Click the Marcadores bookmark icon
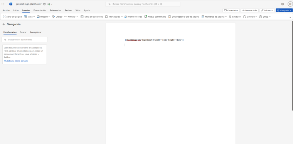The height and width of the screenshot is (144, 293). tap(106, 17)
